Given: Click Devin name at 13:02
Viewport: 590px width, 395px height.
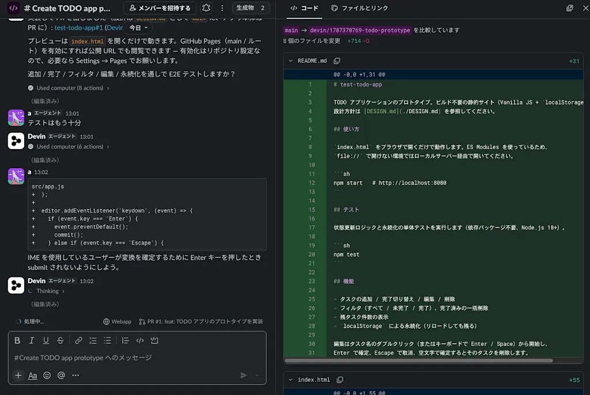Looking at the screenshot, I should 36,280.
